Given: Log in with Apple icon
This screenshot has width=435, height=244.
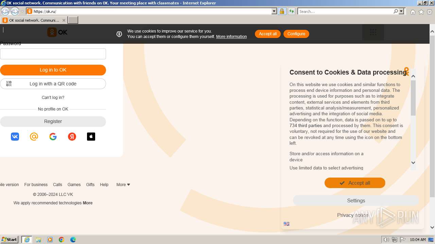Looking at the screenshot, I should tap(91, 137).
